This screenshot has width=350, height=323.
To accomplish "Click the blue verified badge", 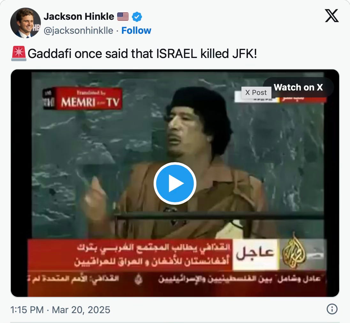I will coord(137,17).
